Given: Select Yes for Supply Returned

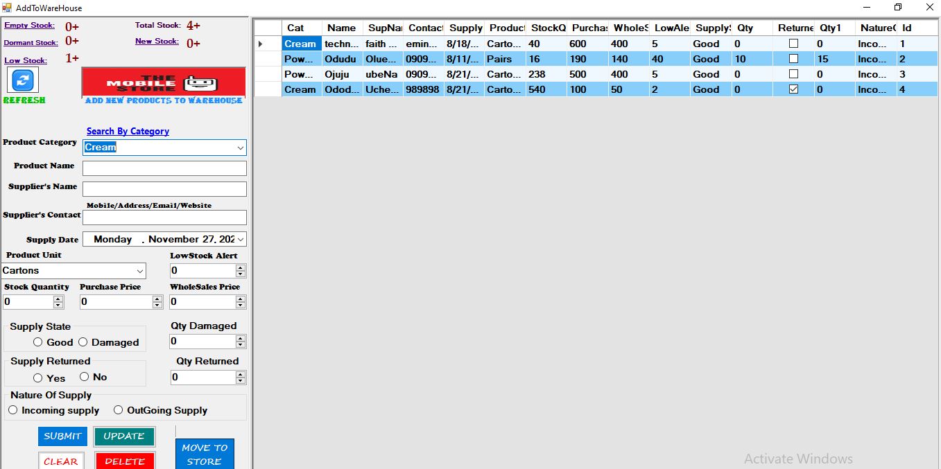Looking at the screenshot, I should point(38,378).
